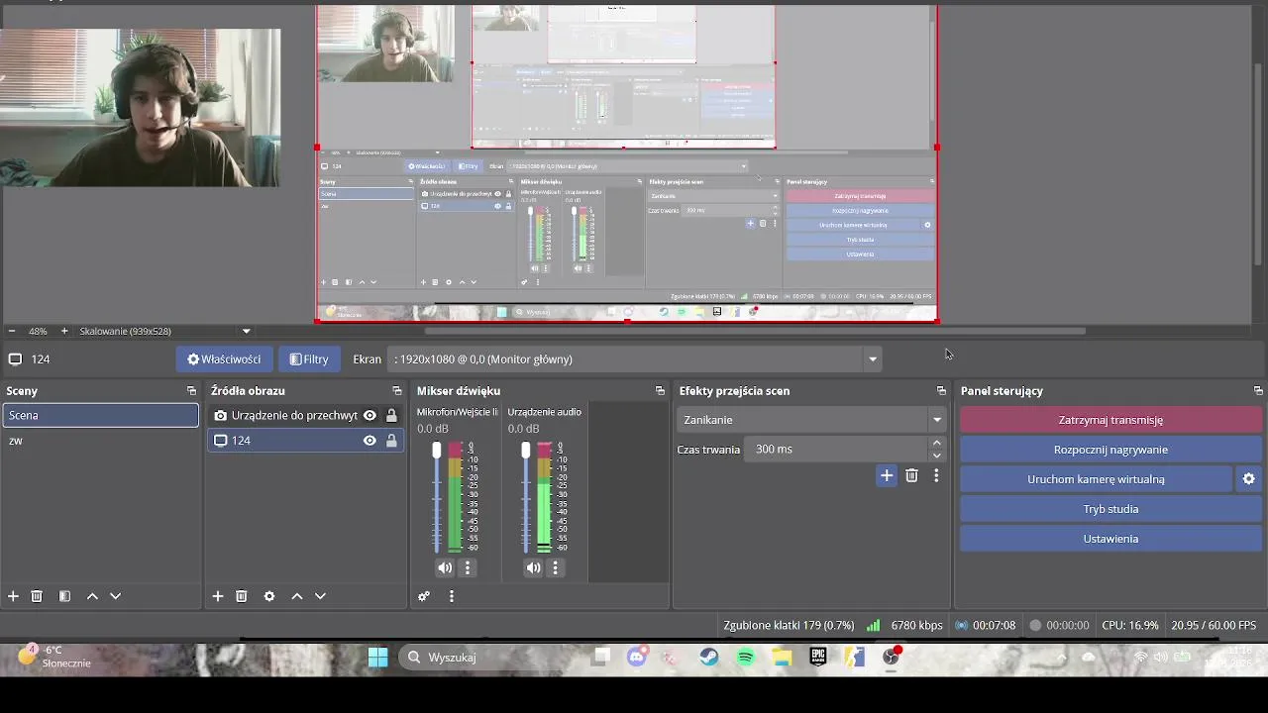This screenshot has height=713, width=1268.
Task: Click the preview horizontal scrollbar
Action: (x=755, y=331)
